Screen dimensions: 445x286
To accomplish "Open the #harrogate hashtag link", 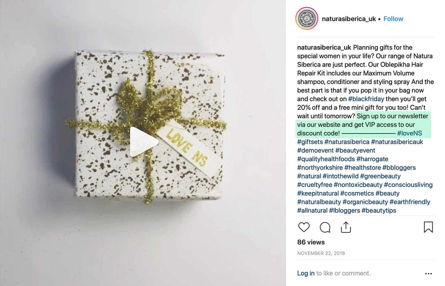I will (372, 159).
